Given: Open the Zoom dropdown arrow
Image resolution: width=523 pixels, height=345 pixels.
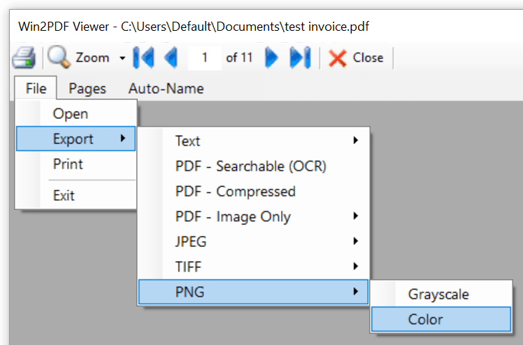Looking at the screenshot, I should (122, 58).
